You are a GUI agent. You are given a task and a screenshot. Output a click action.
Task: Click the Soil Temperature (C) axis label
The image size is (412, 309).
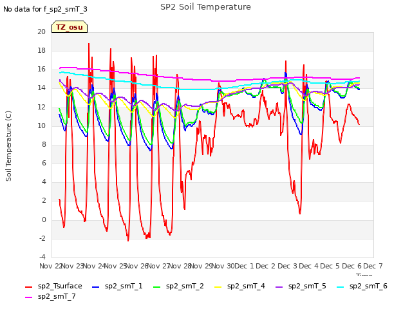8,146
